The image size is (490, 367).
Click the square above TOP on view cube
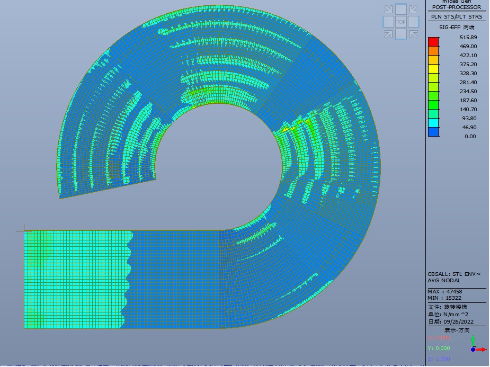(x=400, y=10)
